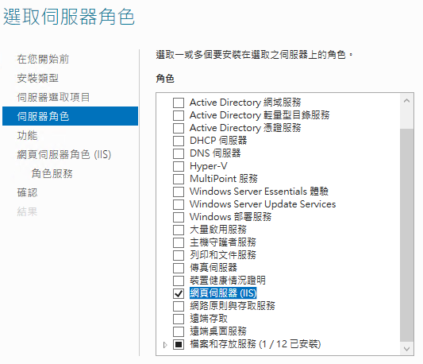This screenshot has height=364, width=423.
Task: Check the 遠端桌面服務 checkbox
Action: click(x=179, y=331)
